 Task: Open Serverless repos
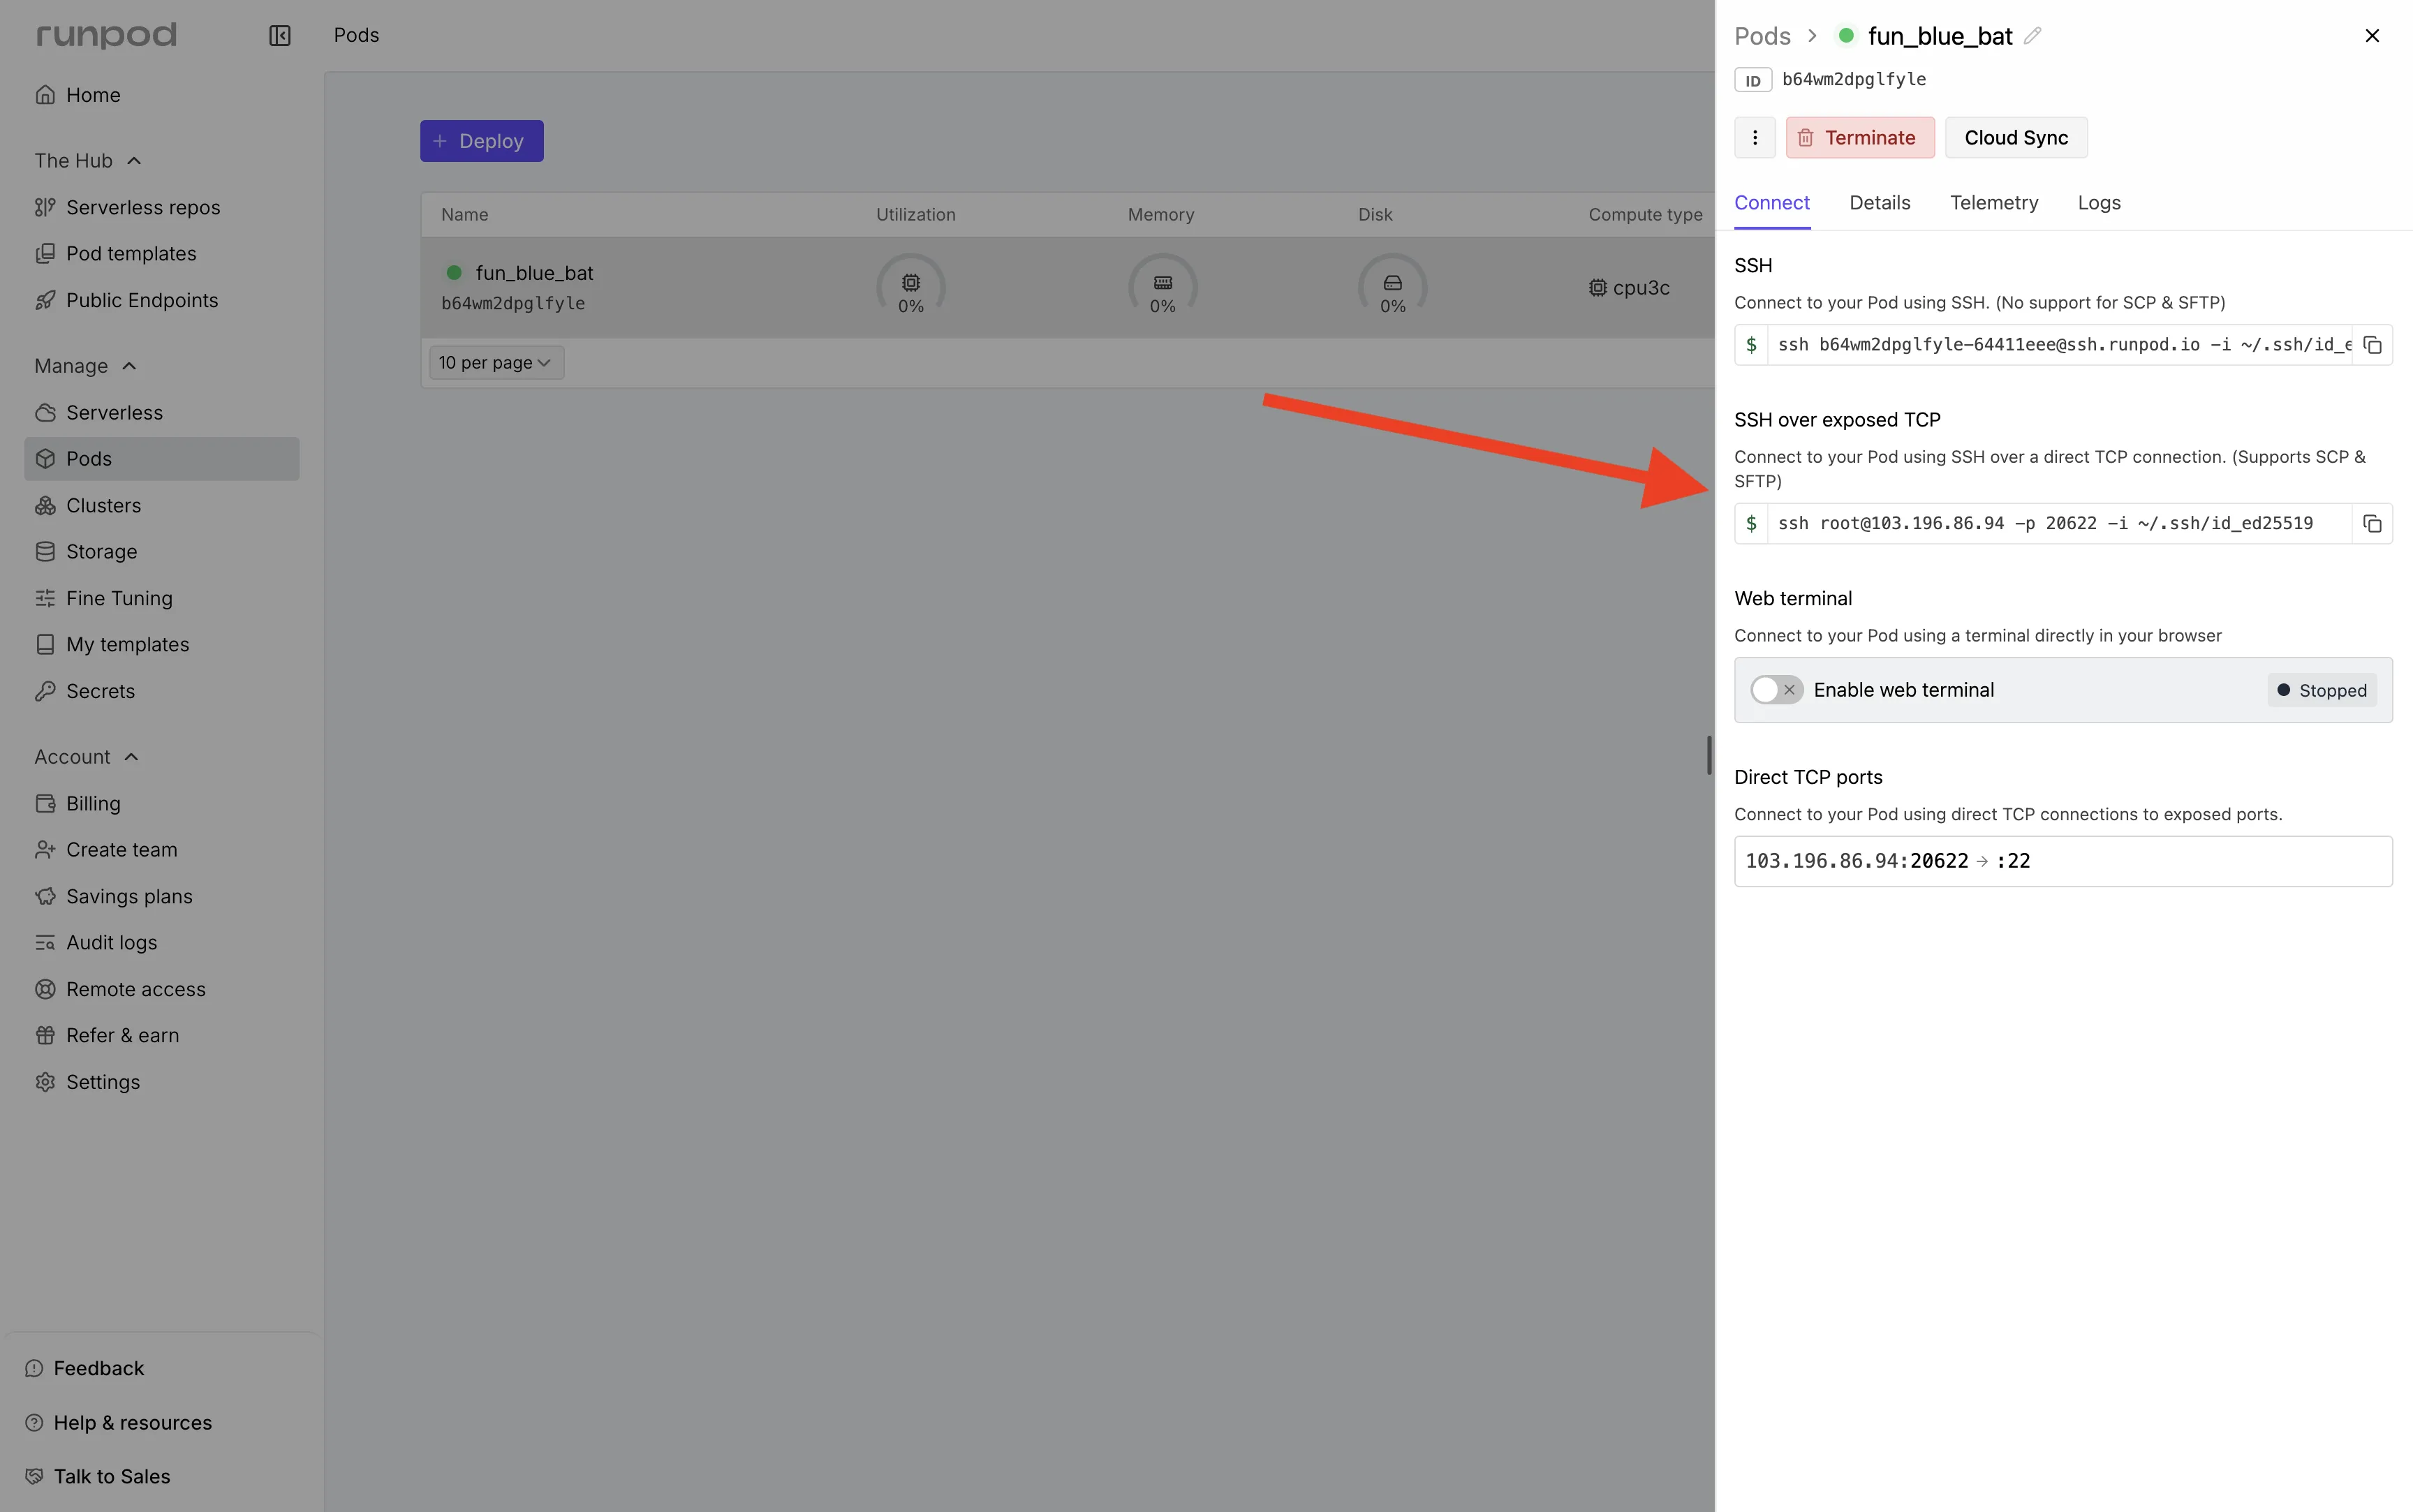[162, 207]
